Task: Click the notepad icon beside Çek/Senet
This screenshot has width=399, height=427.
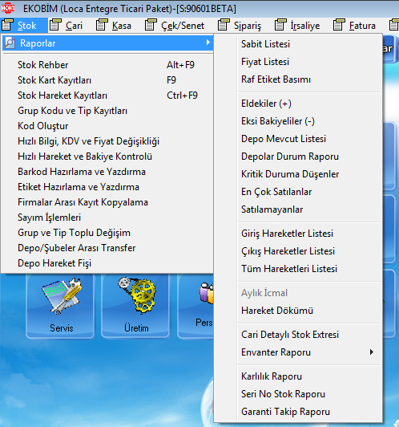Action: (x=151, y=25)
